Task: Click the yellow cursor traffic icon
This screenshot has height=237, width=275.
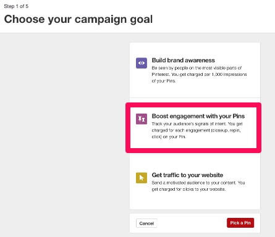Action: click(x=142, y=178)
